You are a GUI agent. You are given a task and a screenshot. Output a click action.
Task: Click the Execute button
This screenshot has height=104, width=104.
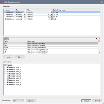click(86, 101)
